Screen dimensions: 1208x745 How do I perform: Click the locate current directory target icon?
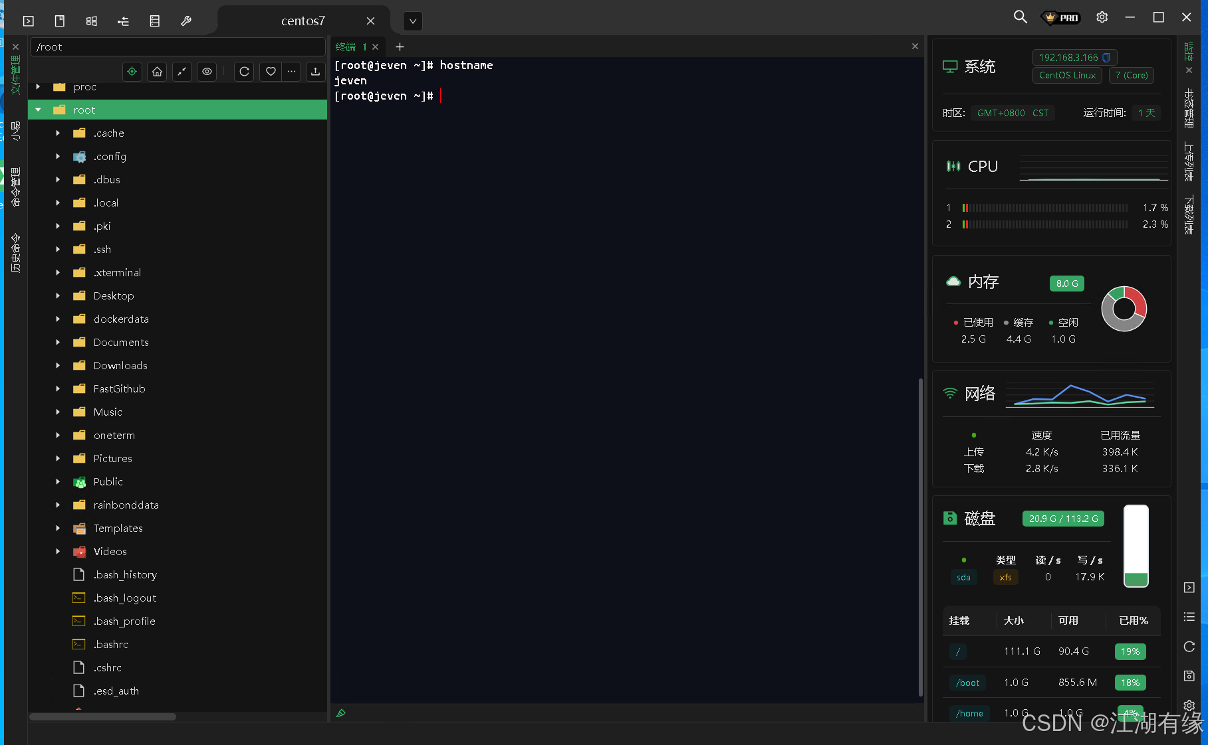pos(132,72)
